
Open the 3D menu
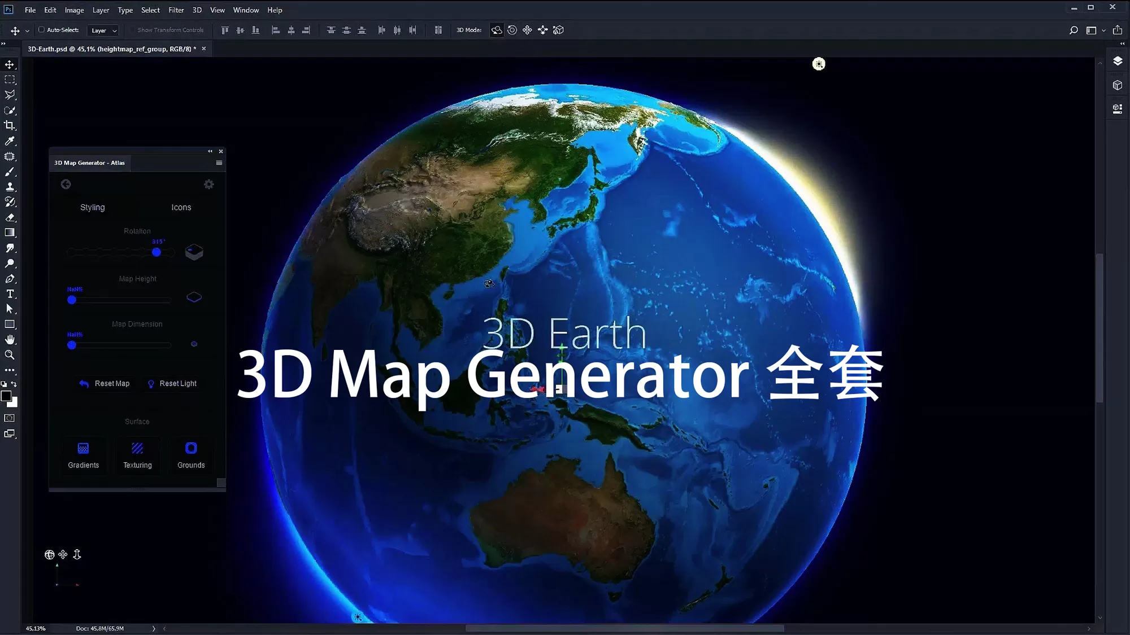[x=197, y=10]
